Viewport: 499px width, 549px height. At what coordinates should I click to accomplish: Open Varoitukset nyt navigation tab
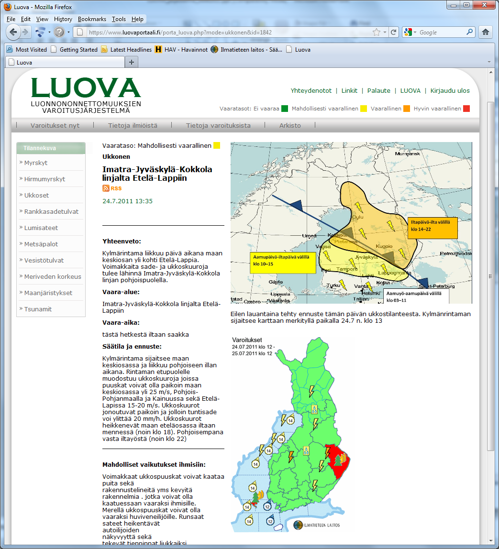(x=55, y=125)
